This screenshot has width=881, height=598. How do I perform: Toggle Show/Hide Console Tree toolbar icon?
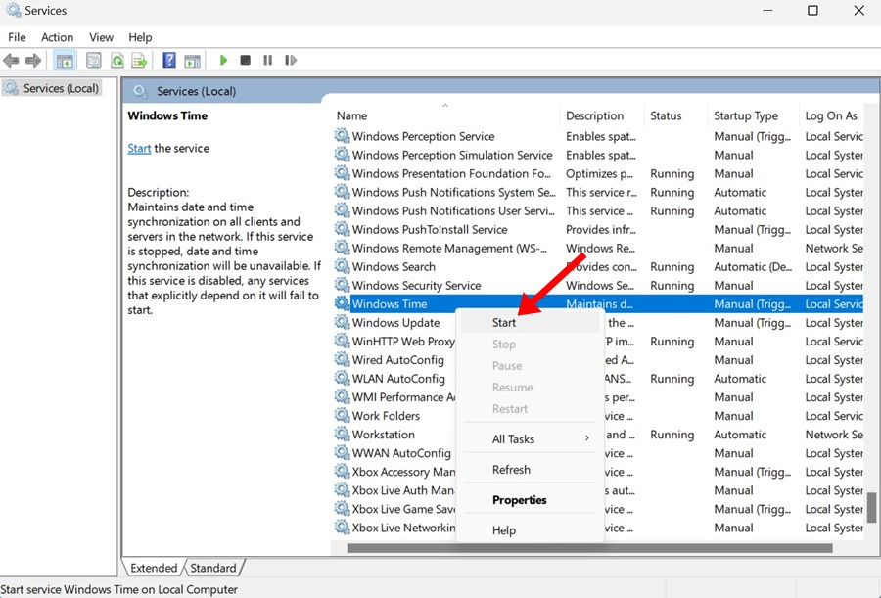[65, 60]
